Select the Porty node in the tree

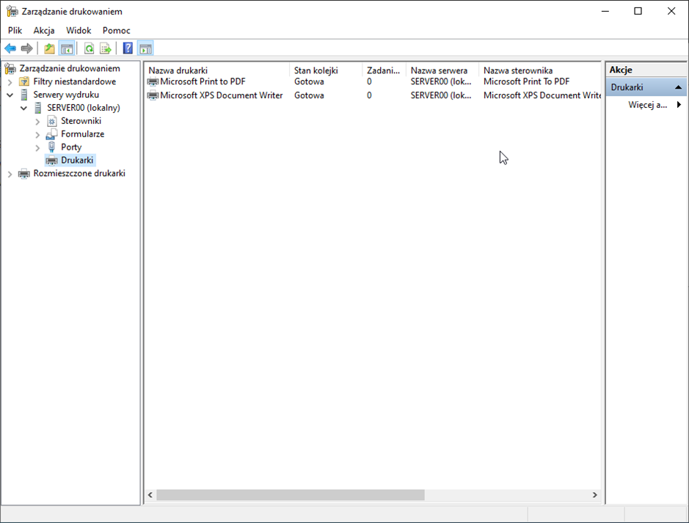[71, 147]
